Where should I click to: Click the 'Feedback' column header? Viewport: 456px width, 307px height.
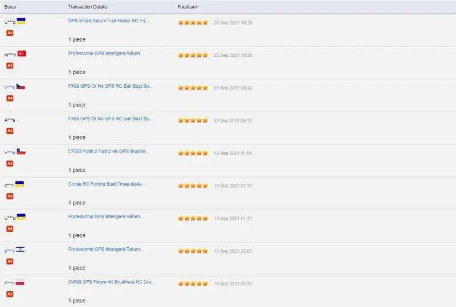[x=188, y=7]
